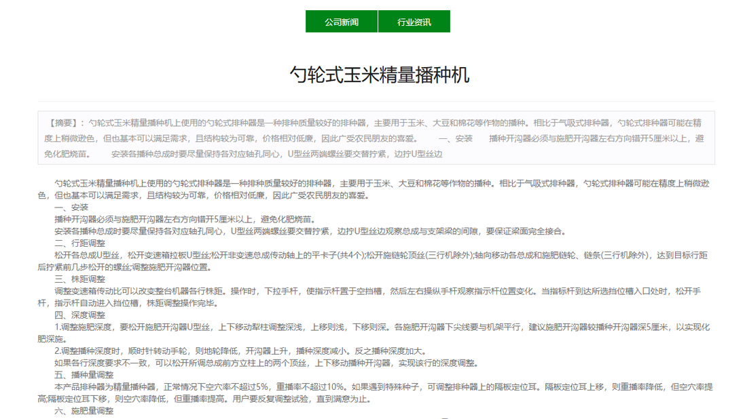Click the paragraph starting 本产品排种器为精量播种器
The width and height of the screenshot is (747, 419).
tap(376, 393)
